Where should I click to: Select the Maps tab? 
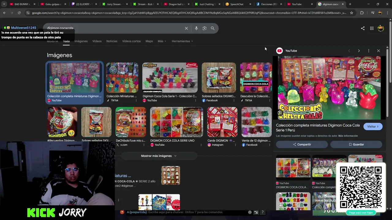(149, 41)
